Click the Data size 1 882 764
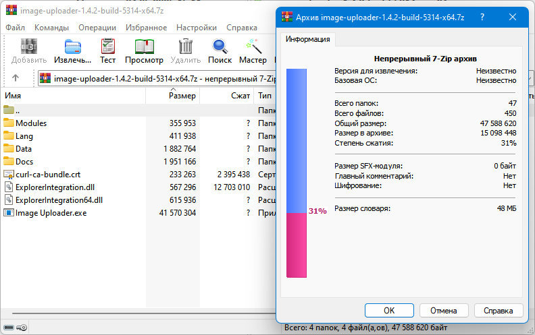Viewport: 535px width, 335px height. [x=180, y=149]
